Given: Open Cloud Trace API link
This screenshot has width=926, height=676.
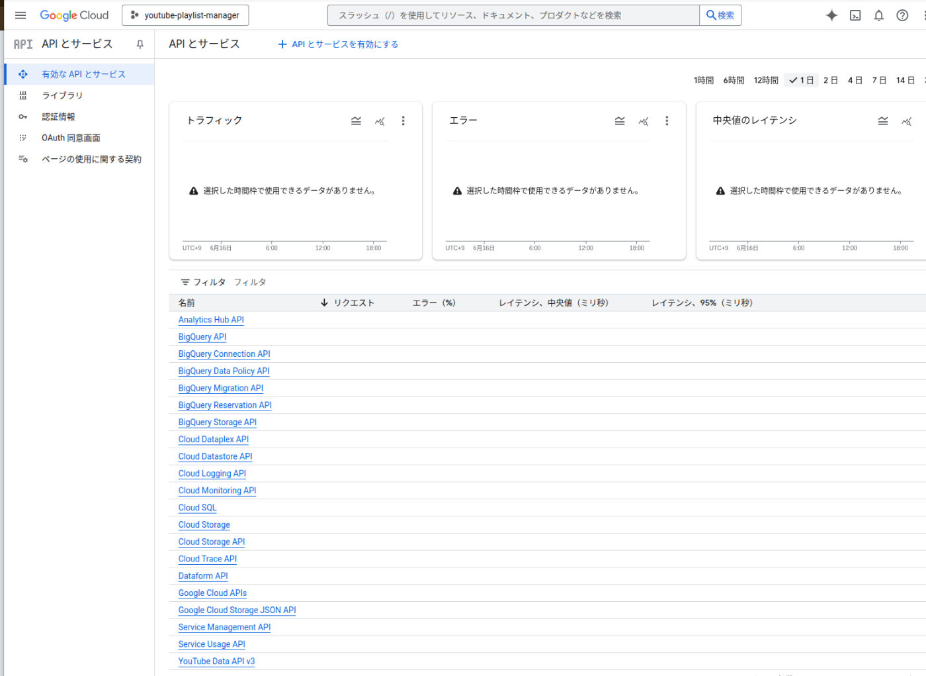Looking at the screenshot, I should pos(208,559).
